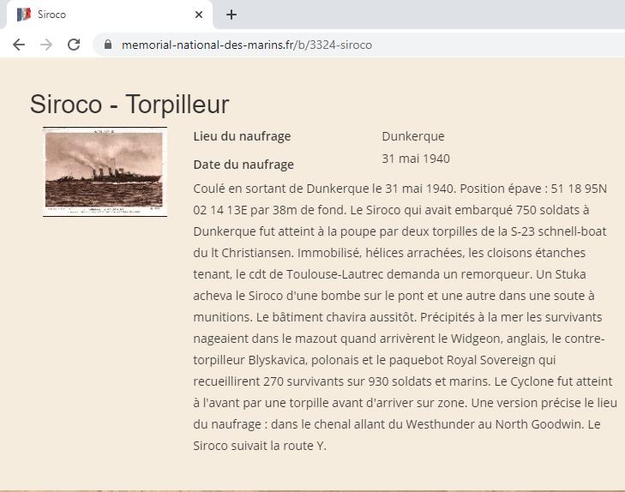The height and width of the screenshot is (492, 625).
Task: Click the Siroco - Torpilleur heading
Action: point(129,105)
